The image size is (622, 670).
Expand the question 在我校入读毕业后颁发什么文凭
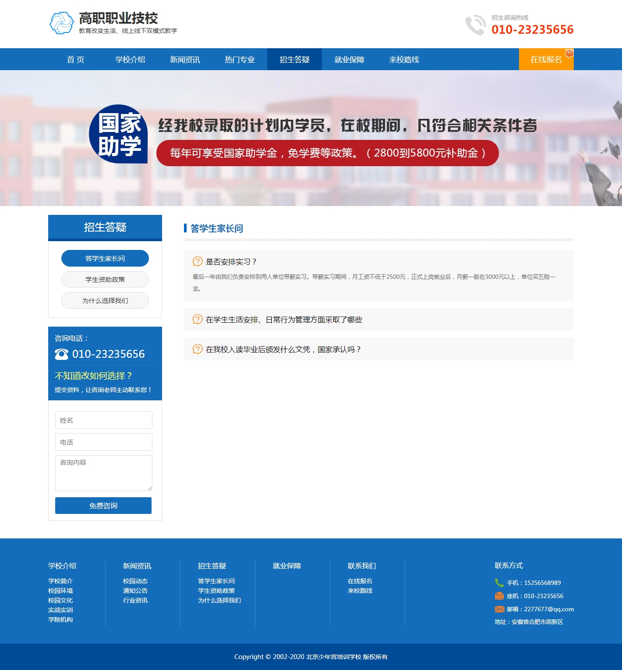[283, 349]
